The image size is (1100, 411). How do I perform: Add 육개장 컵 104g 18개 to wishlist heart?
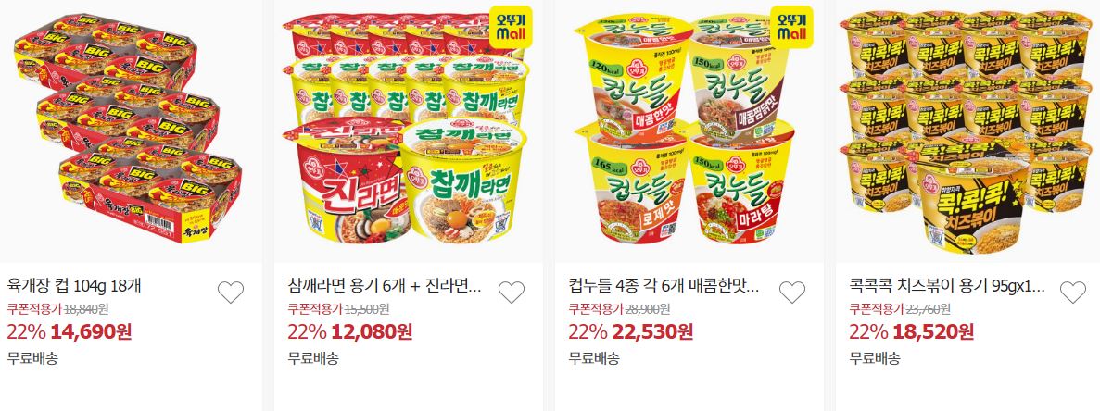[230, 292]
